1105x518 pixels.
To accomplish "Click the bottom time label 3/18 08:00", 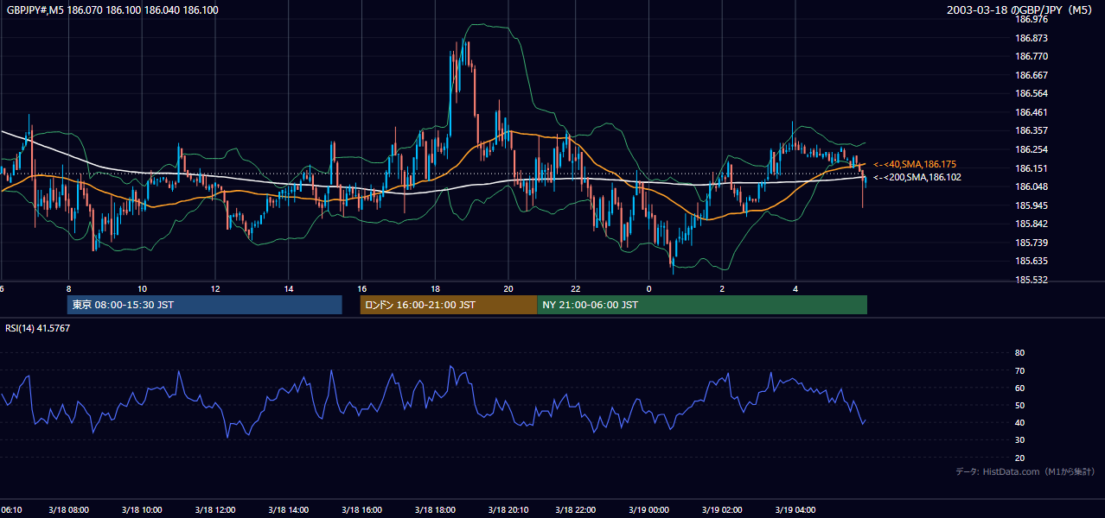I will click(x=68, y=509).
